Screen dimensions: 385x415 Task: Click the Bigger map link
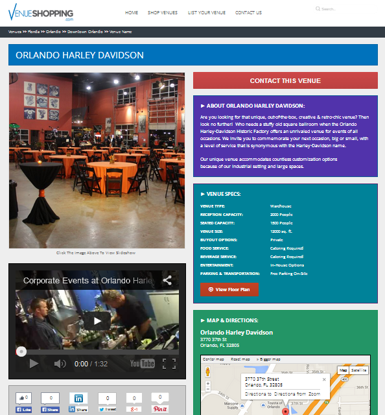268,359
